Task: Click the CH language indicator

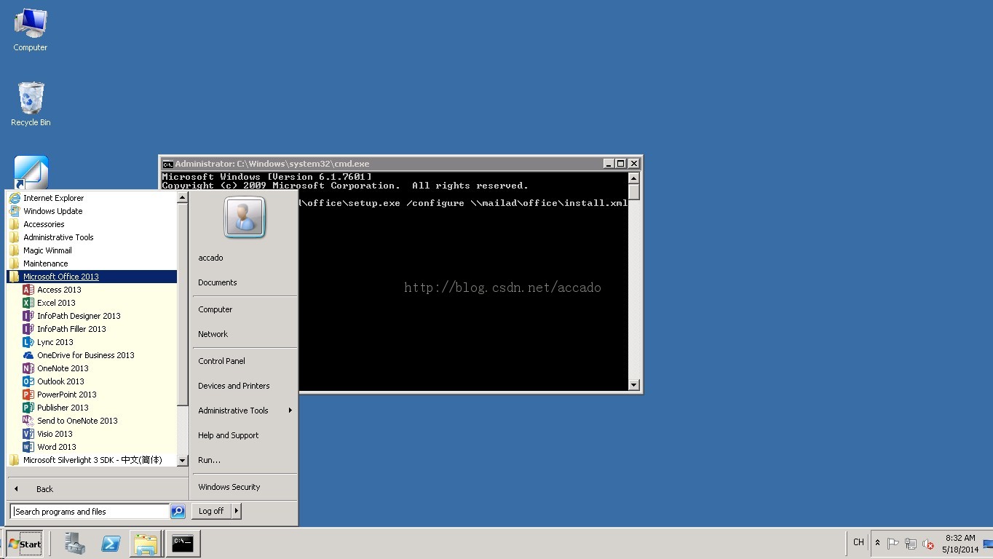Action: point(858,542)
